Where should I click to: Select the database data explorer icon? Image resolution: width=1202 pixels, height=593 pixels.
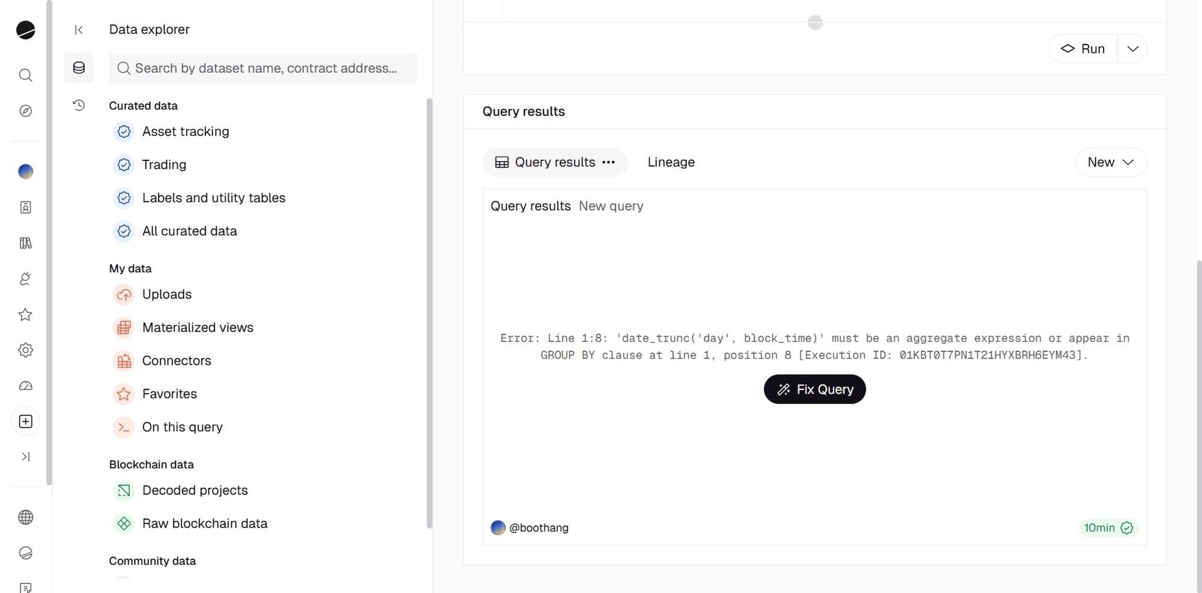pyautogui.click(x=79, y=68)
